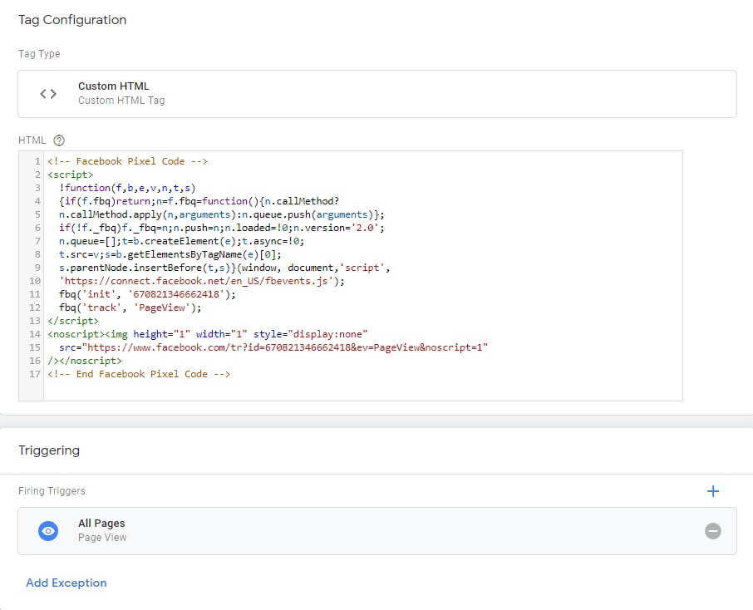Click the Custom HTML code brackets icon
The width and height of the screenshot is (753, 610).
click(x=48, y=94)
